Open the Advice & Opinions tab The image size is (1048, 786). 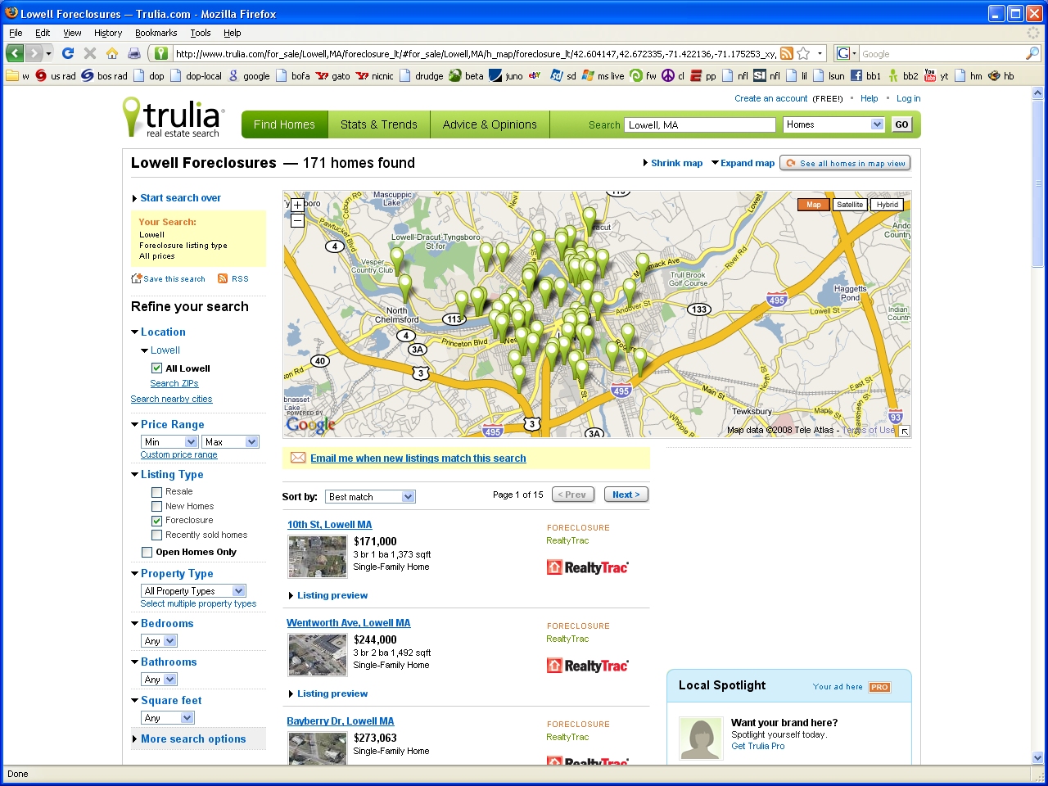click(490, 124)
